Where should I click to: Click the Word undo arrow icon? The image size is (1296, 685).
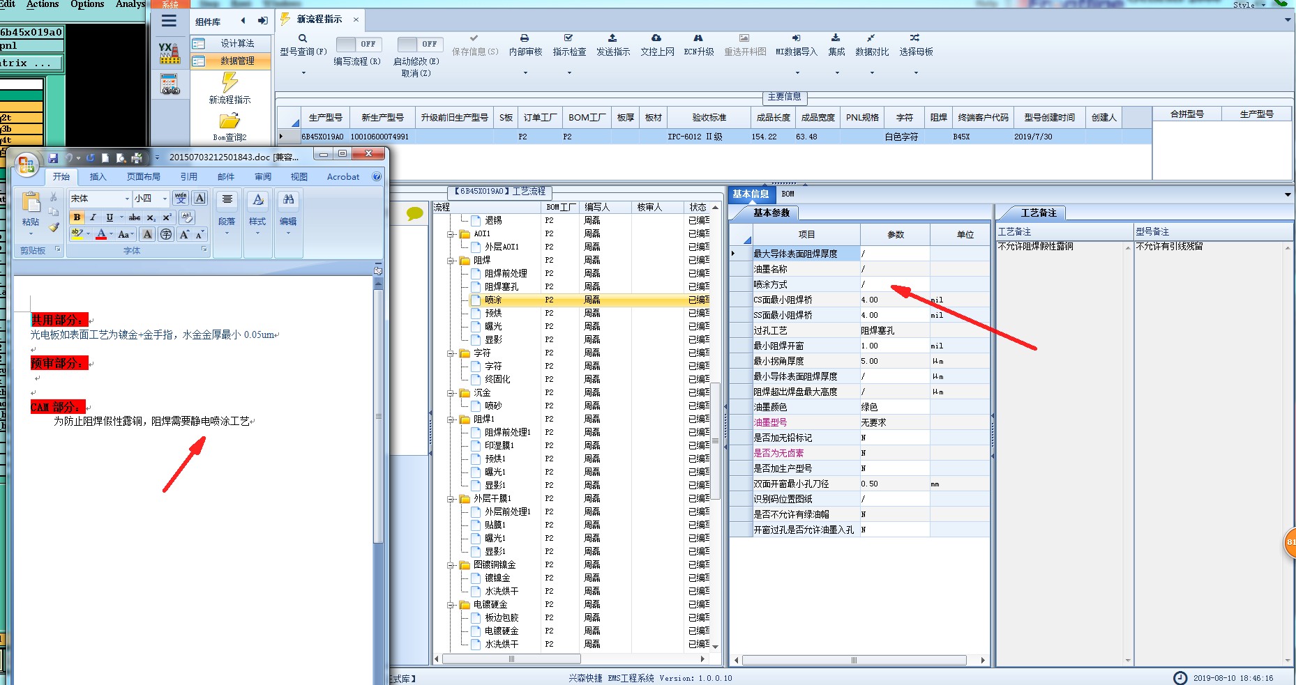69,157
